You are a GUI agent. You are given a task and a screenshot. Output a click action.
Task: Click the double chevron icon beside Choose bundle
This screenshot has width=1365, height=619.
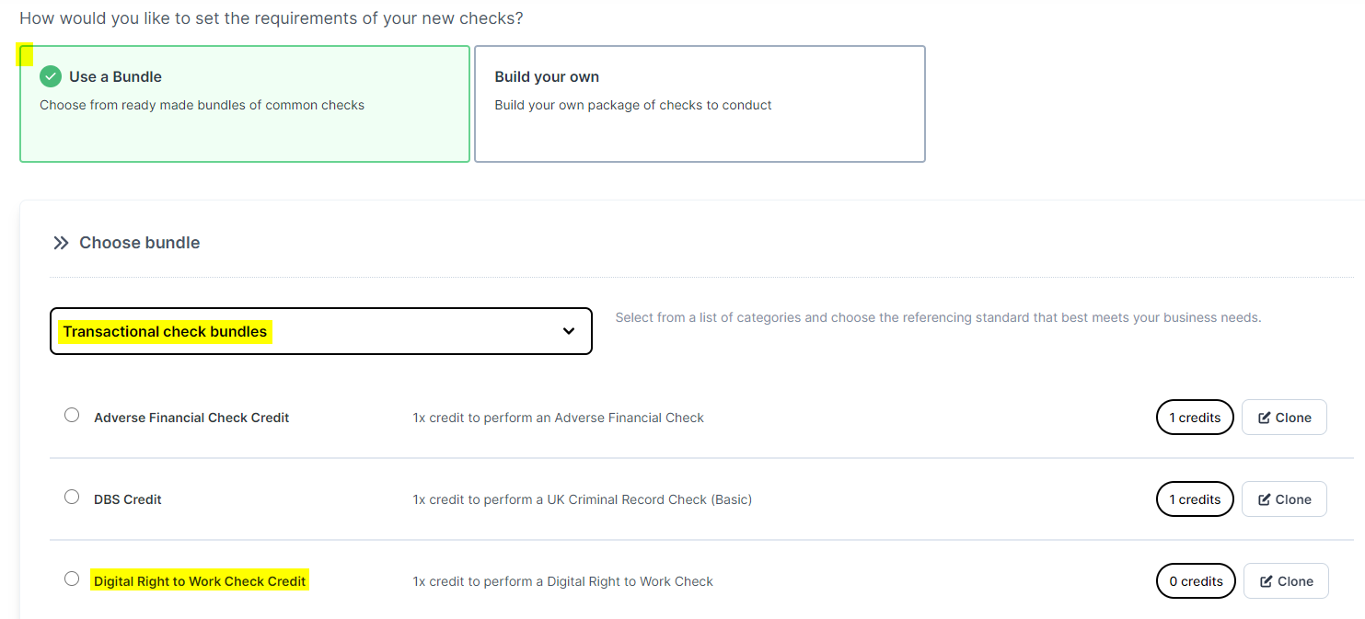point(61,243)
